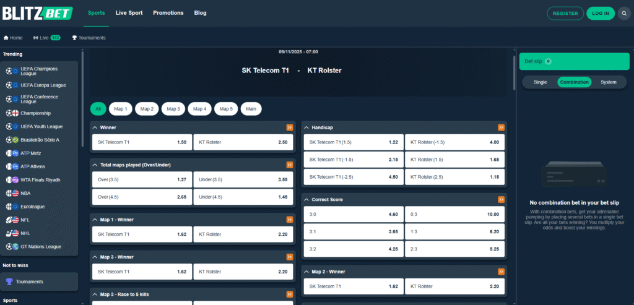634x305 pixels.
Task: Click orange arrows icon on Map 1 - Winner
Action: (290, 220)
